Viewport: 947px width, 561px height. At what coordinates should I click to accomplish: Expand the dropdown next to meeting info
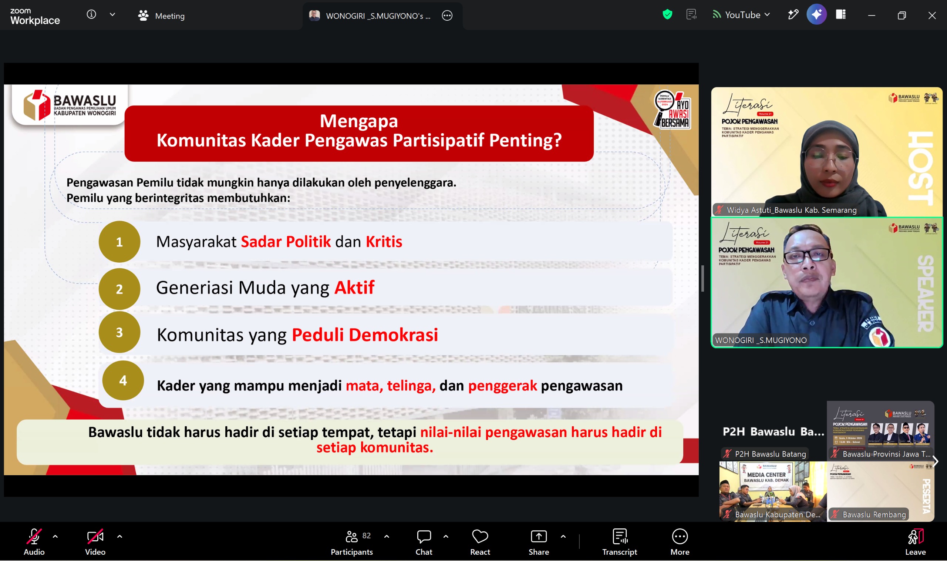112,15
